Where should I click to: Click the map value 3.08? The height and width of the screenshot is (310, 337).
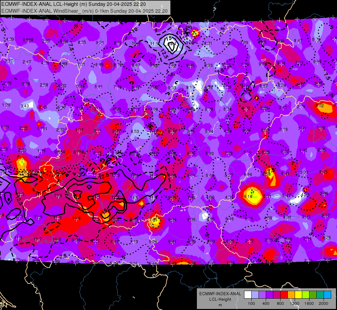(x=26, y=84)
